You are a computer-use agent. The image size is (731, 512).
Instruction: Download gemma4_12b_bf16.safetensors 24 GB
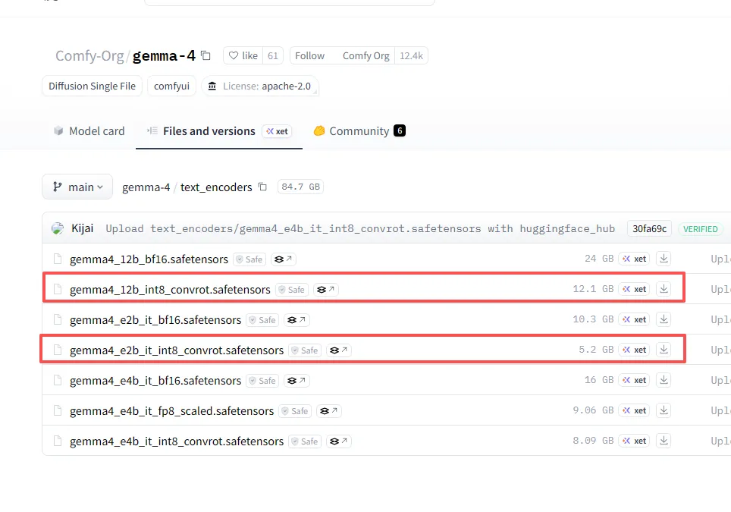click(664, 259)
